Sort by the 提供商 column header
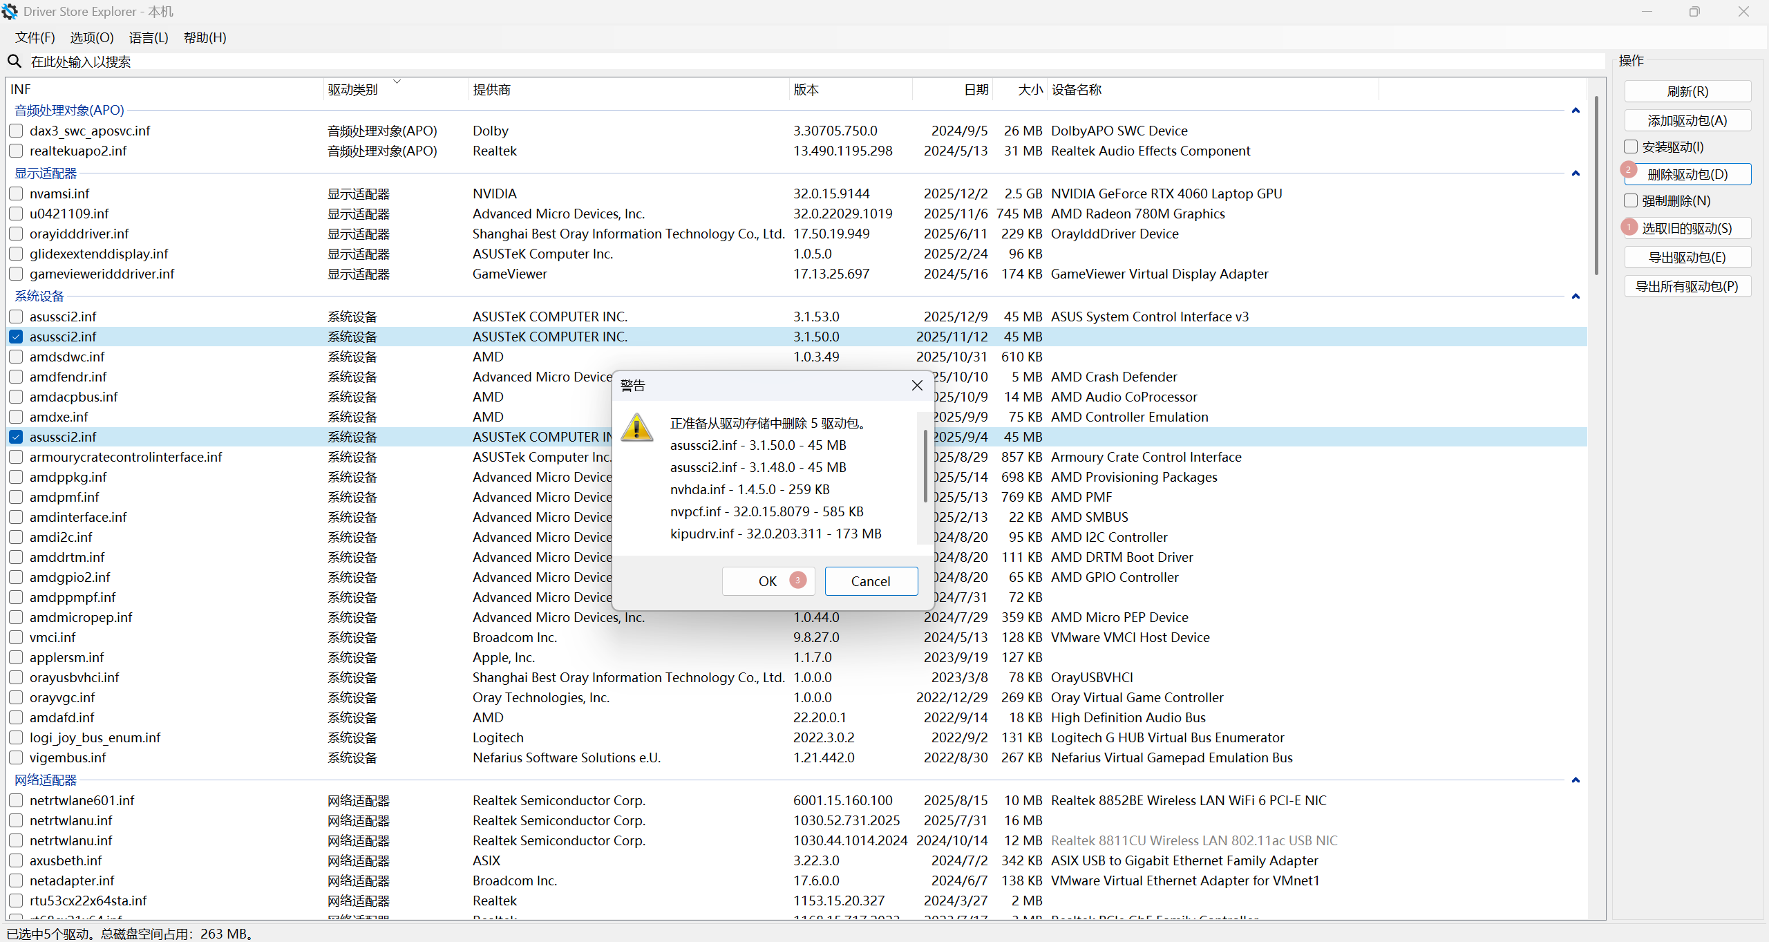 (629, 89)
